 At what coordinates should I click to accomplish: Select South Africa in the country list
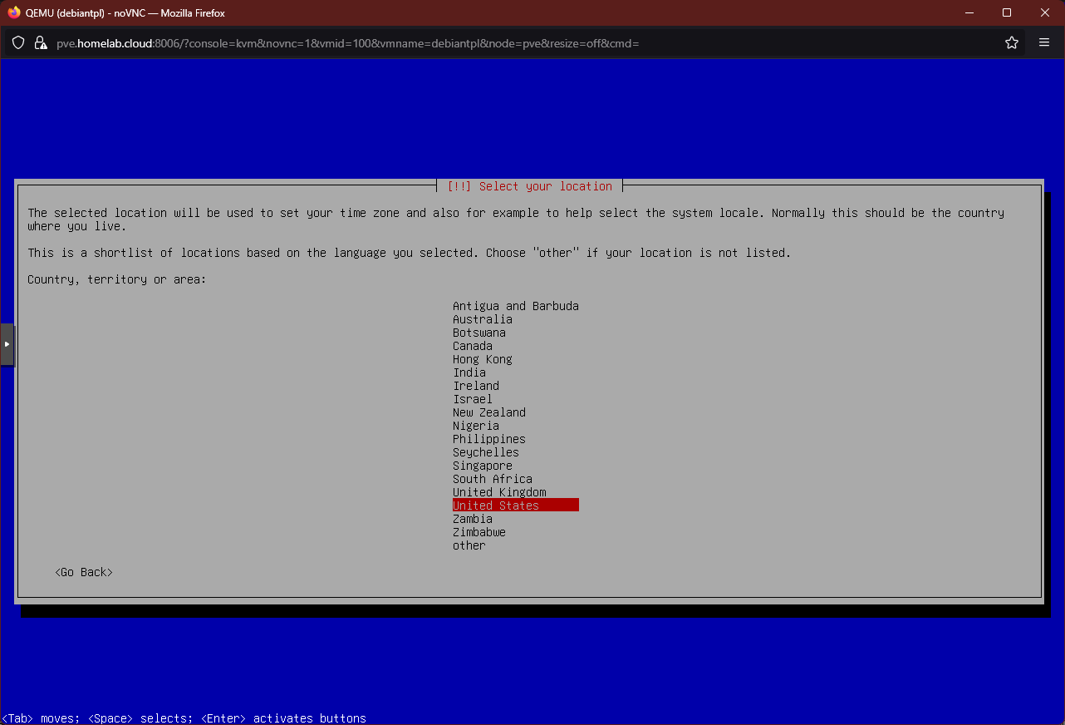coord(492,479)
